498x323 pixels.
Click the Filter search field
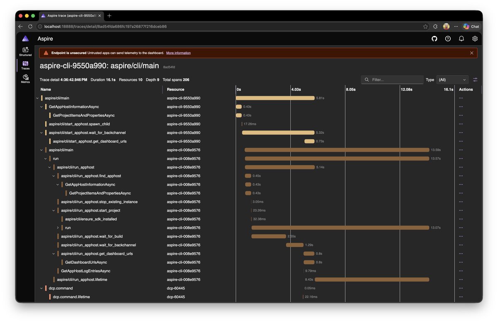pos(392,80)
